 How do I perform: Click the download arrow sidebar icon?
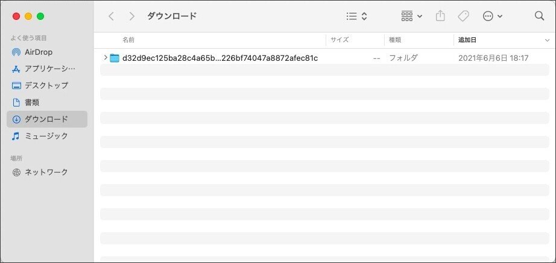[16, 119]
